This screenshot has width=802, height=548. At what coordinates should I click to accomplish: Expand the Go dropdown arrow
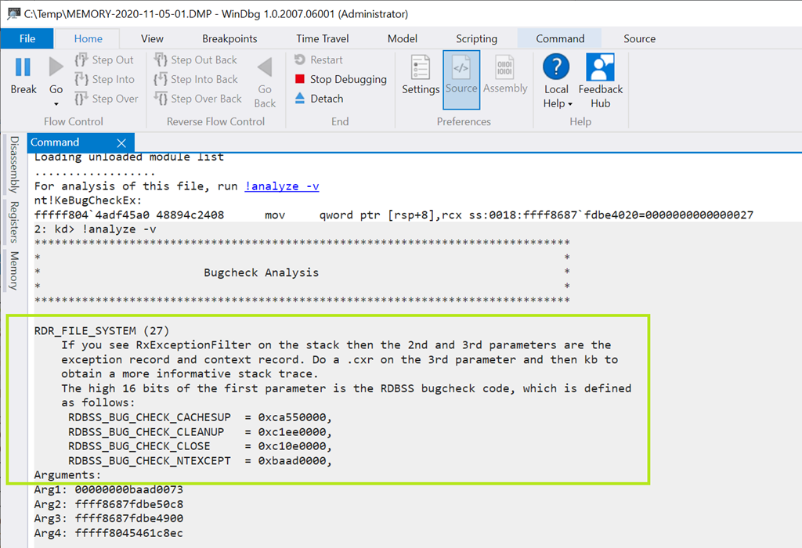point(56,103)
